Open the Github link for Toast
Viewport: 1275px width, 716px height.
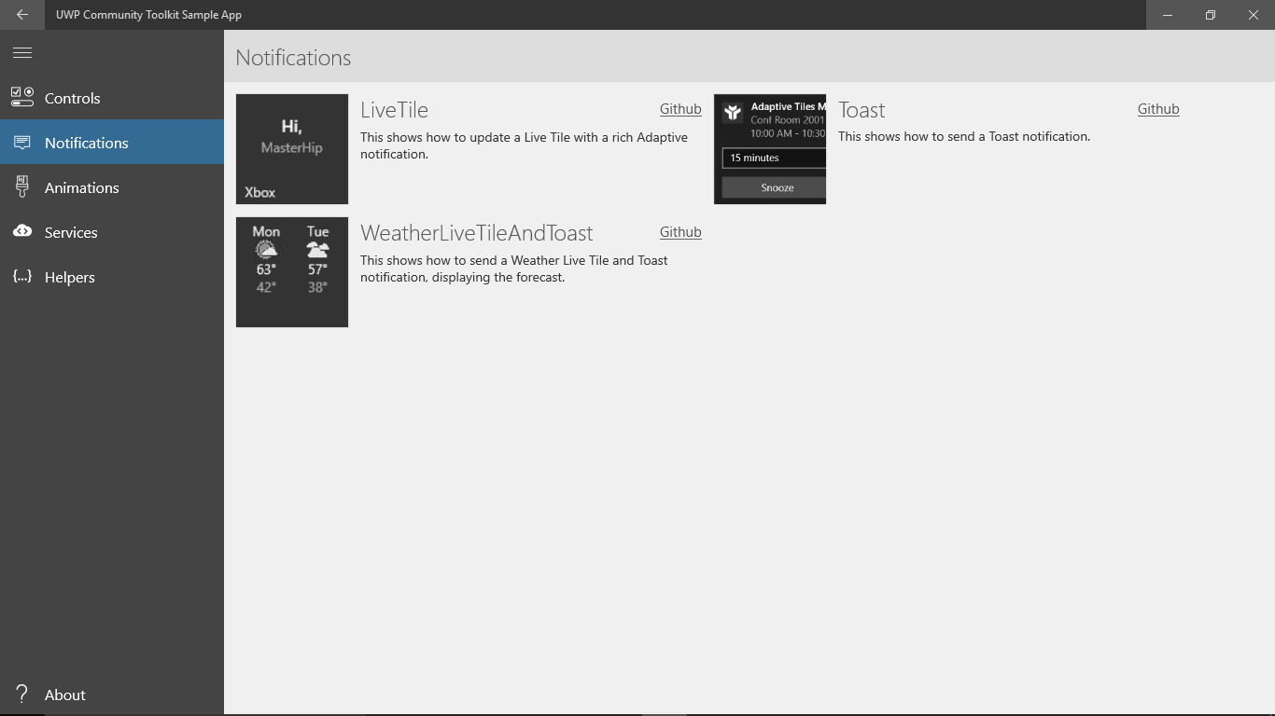tap(1157, 109)
